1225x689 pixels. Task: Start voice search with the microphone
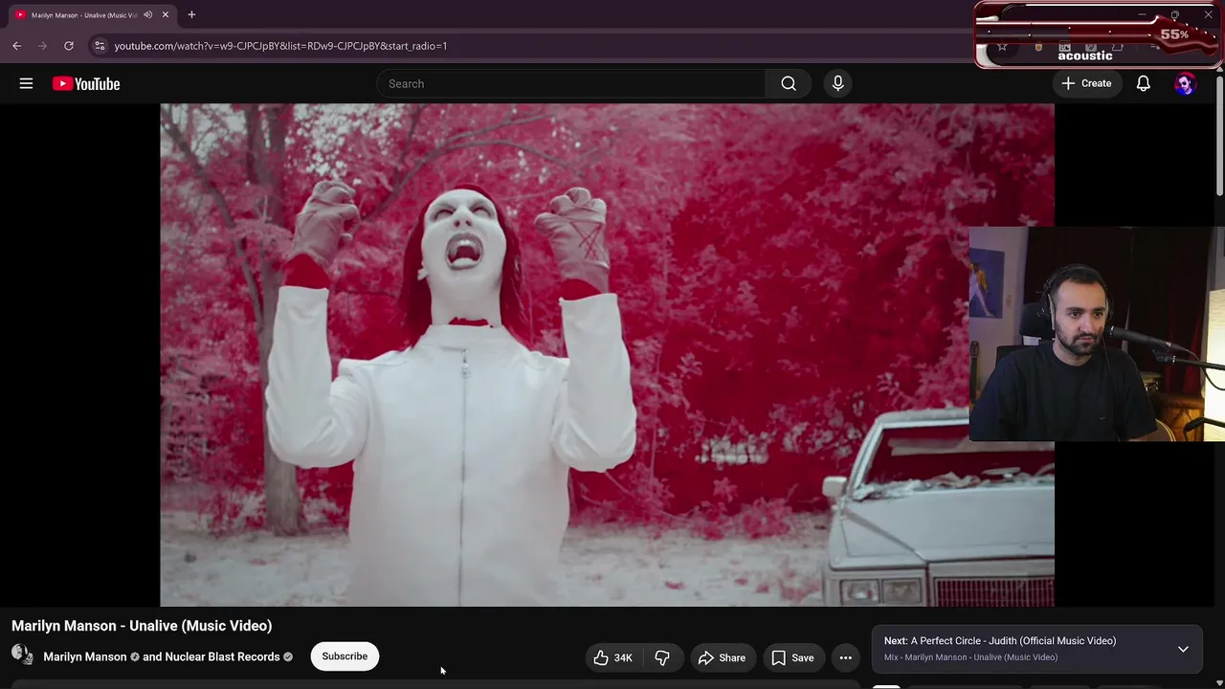coord(837,83)
